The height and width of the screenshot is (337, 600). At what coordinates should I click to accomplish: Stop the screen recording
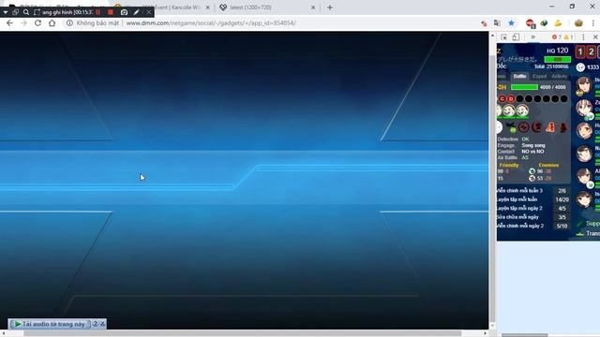point(111,12)
